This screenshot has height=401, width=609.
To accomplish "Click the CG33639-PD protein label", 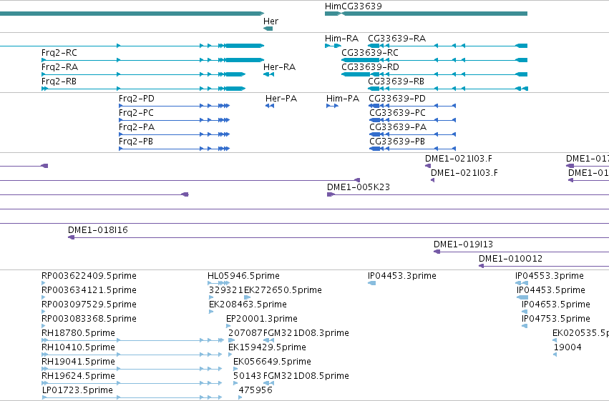I will coord(397,99).
